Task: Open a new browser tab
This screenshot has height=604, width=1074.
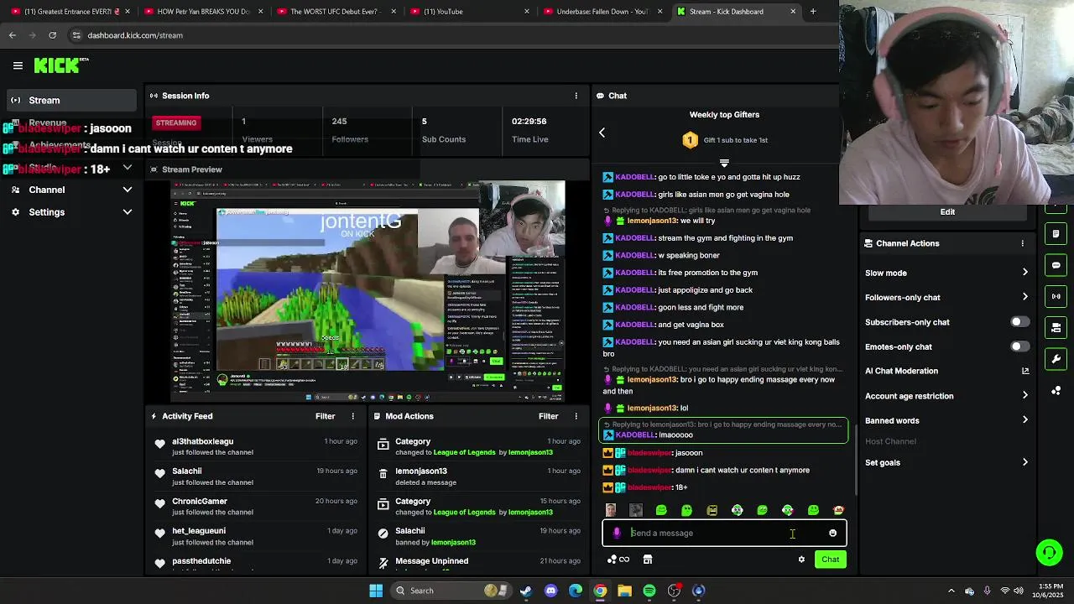Action: 812,12
